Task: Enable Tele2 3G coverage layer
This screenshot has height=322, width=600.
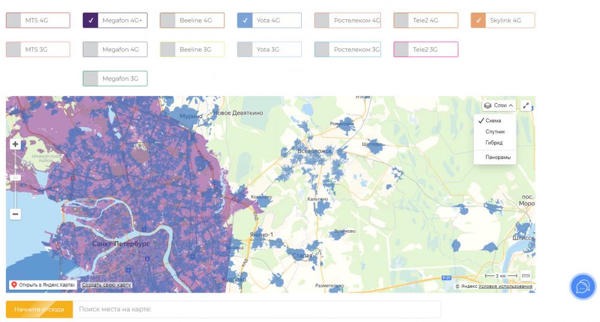Action: 402,50
